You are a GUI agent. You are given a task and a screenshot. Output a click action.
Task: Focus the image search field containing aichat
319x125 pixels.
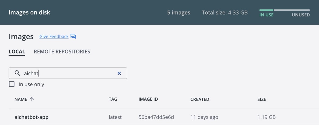(x=68, y=73)
